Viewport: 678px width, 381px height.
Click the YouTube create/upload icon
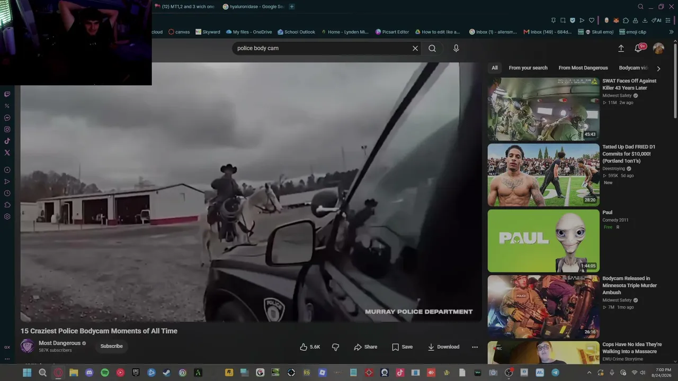pyautogui.click(x=621, y=48)
